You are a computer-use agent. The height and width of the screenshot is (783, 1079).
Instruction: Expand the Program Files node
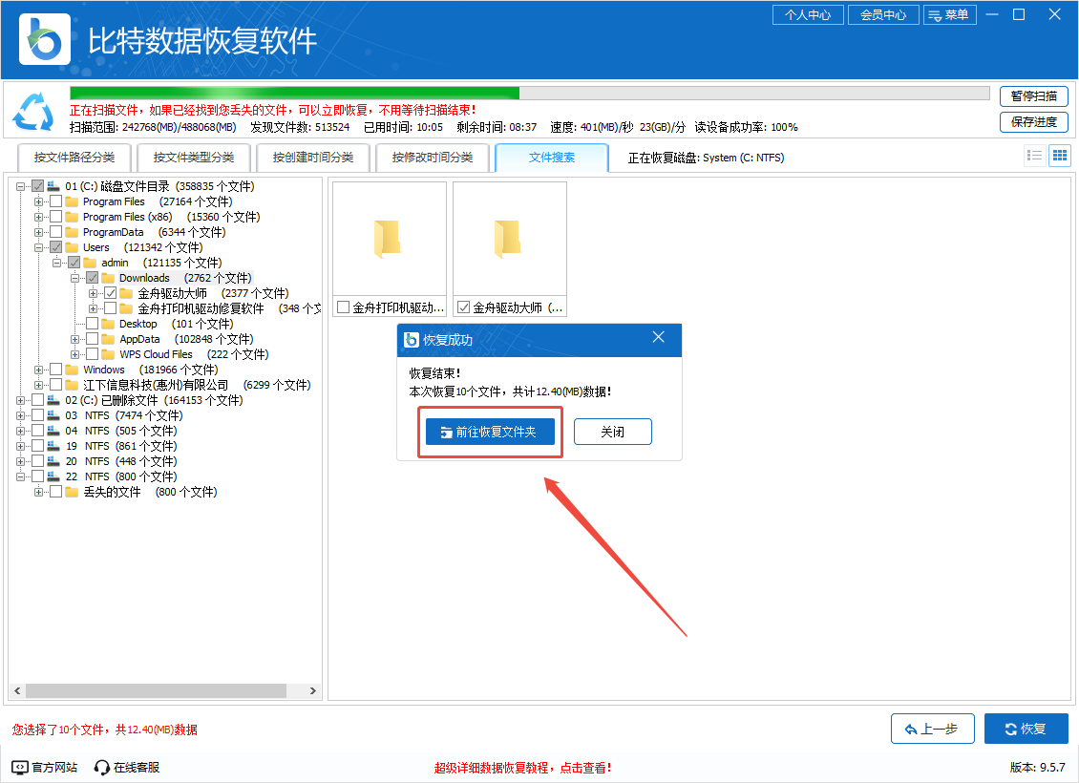pos(38,201)
